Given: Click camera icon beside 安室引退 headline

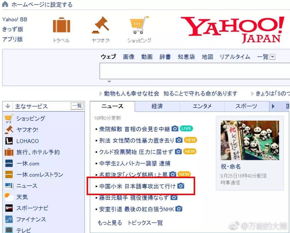Looking at the screenshot, I should 179,209.
